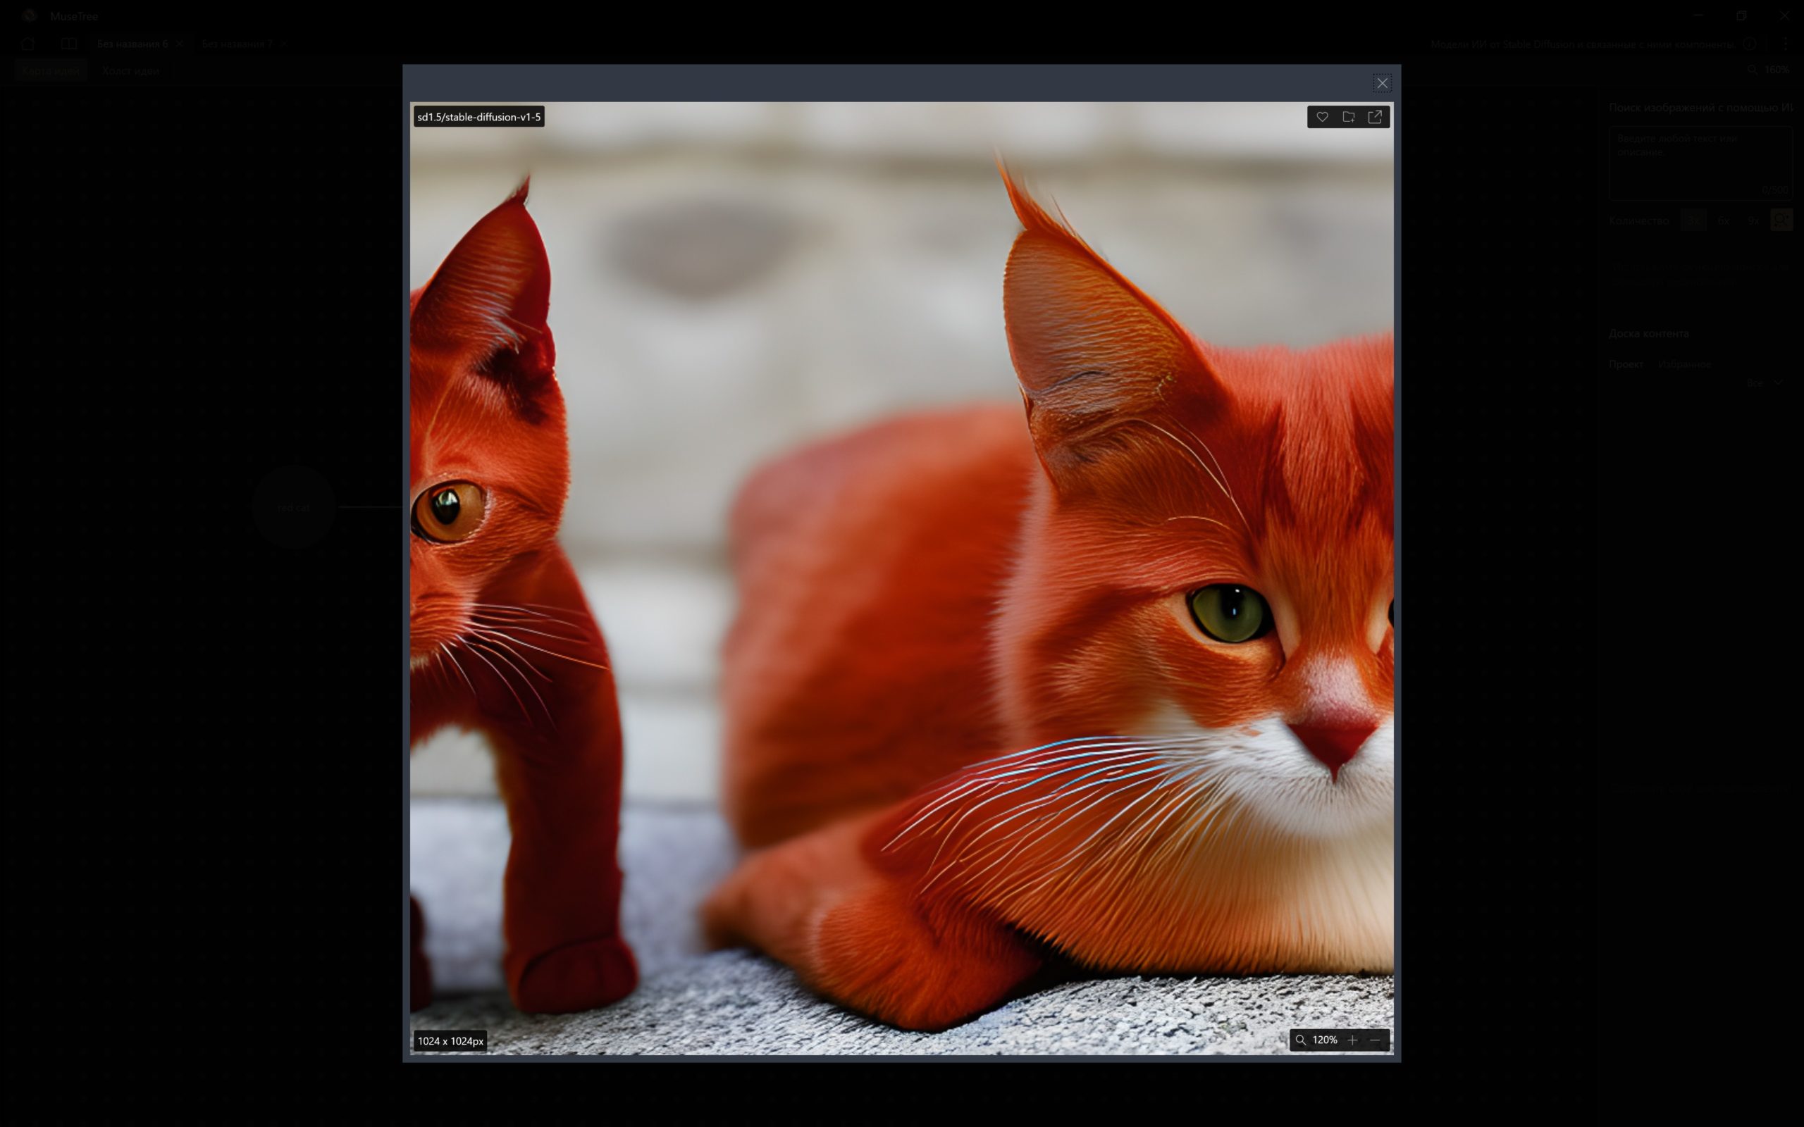
Task: Save image to folder with folder-plus icon
Action: tap(1349, 117)
